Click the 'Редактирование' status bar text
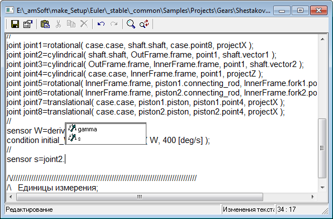333x219 pixels. [x=29, y=210]
